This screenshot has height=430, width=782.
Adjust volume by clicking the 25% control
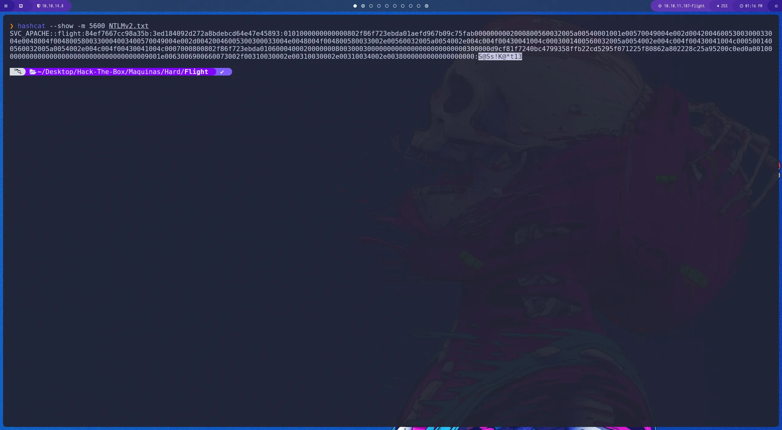tap(724, 6)
